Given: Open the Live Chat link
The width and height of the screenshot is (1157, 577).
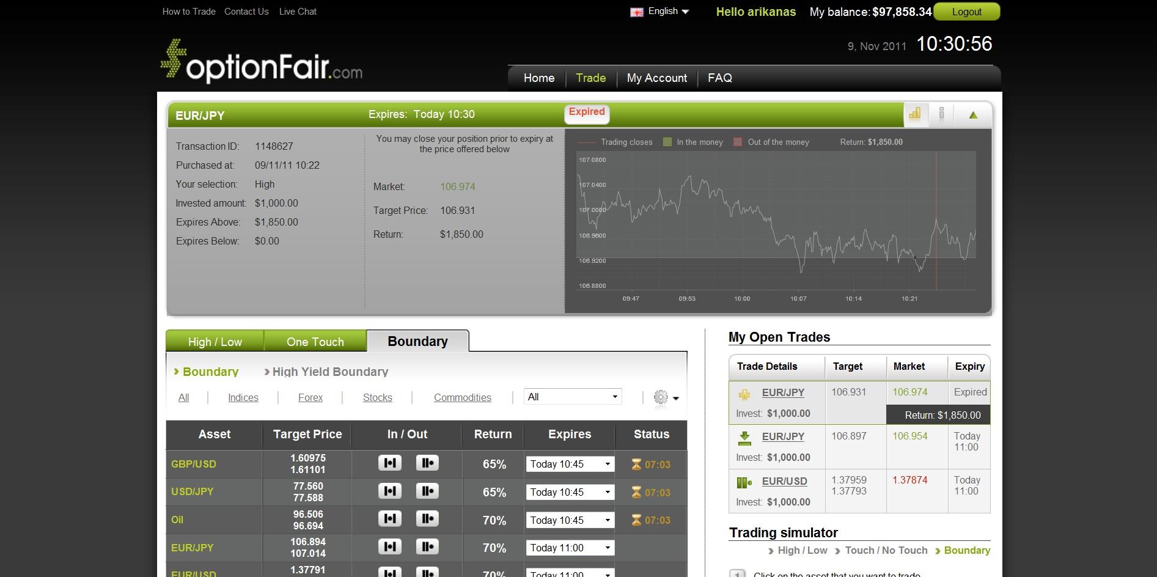Looking at the screenshot, I should [x=298, y=12].
